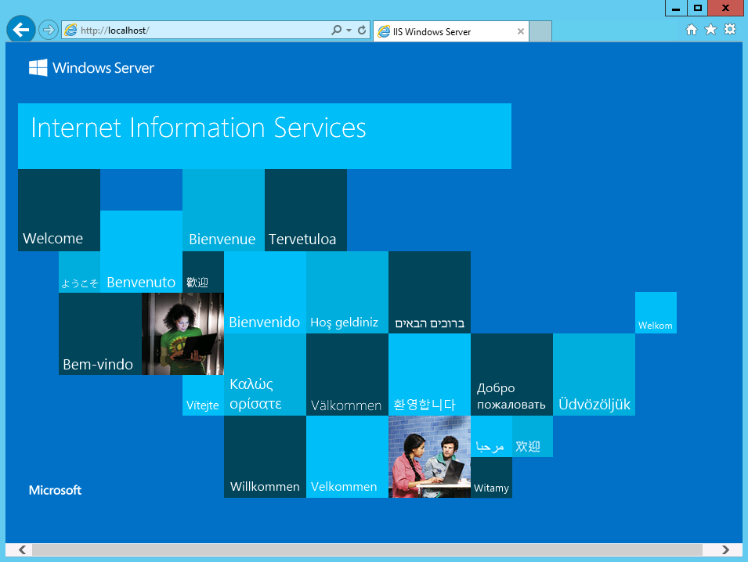Click the Welcome tile
The width and height of the screenshot is (748, 562).
[x=59, y=211]
